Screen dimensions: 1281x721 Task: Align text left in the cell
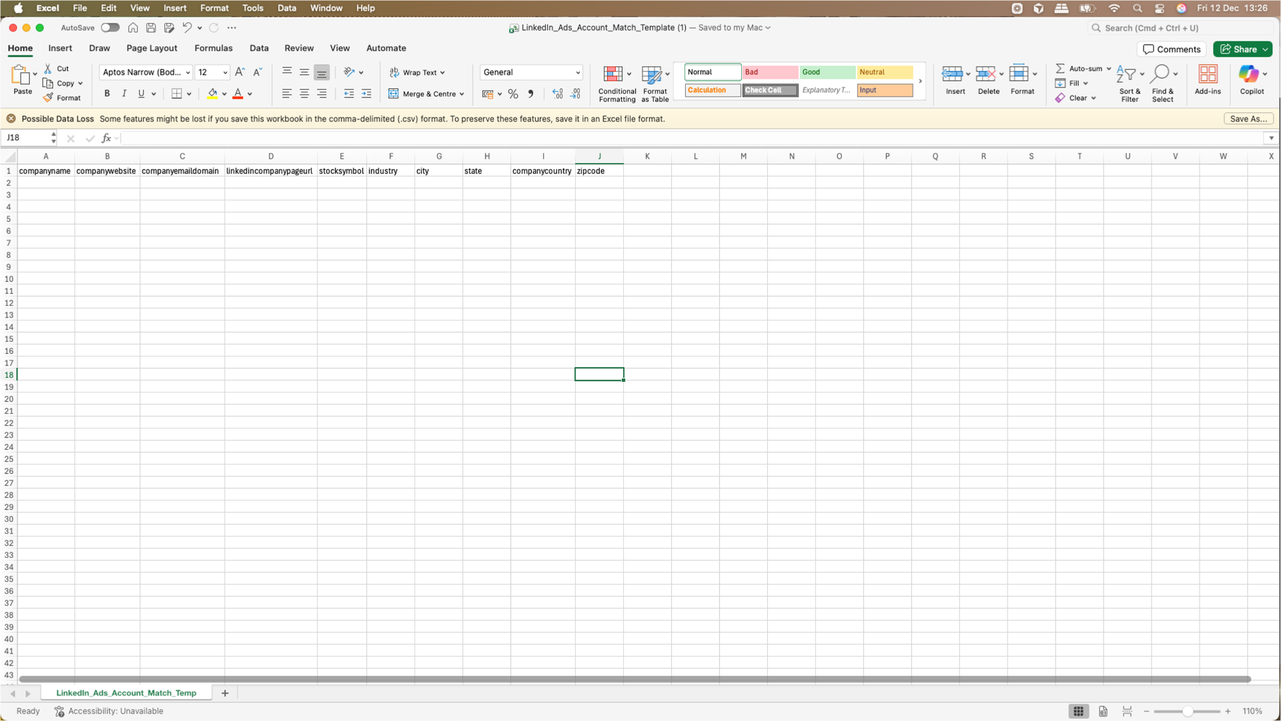(287, 94)
